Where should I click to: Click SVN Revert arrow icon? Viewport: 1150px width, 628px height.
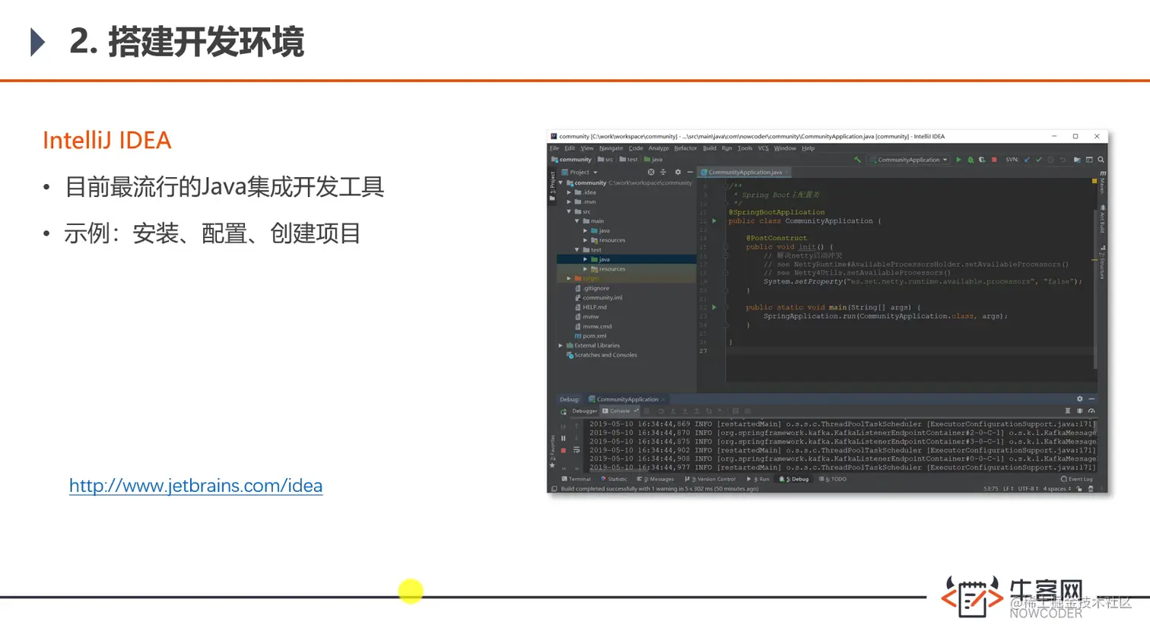(1063, 160)
